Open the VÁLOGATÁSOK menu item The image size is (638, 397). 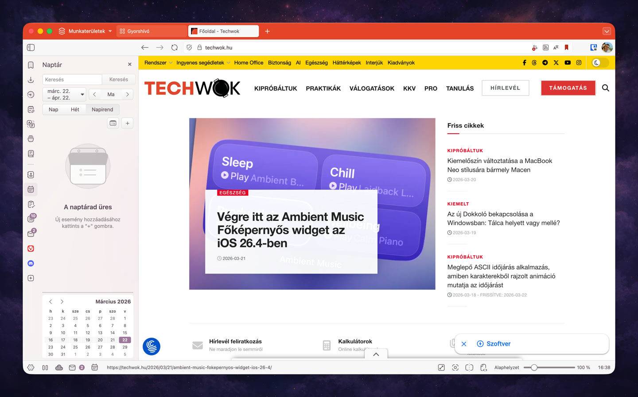(372, 89)
